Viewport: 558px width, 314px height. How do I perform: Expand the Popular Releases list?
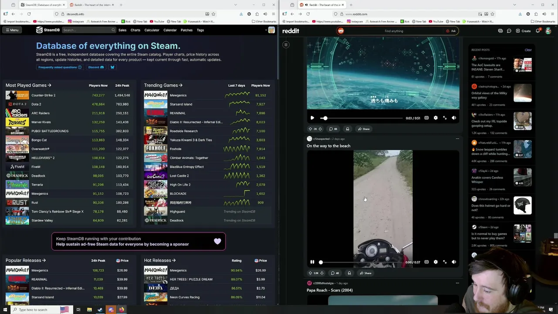pyautogui.click(x=26, y=260)
